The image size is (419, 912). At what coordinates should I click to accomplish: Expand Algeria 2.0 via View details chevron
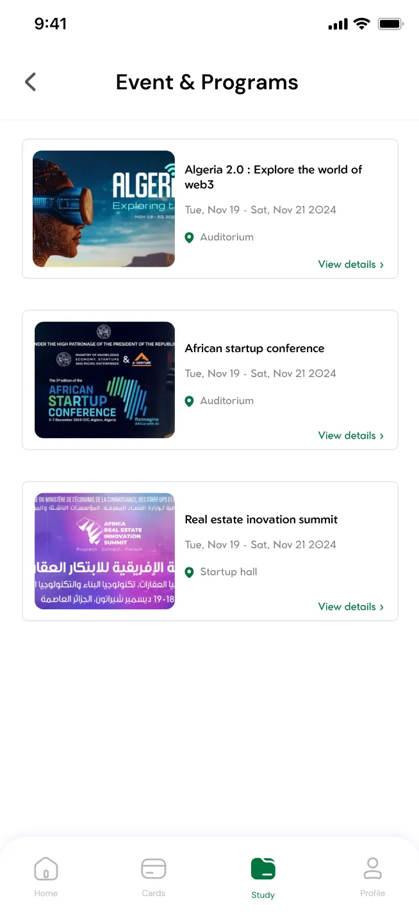pyautogui.click(x=382, y=264)
